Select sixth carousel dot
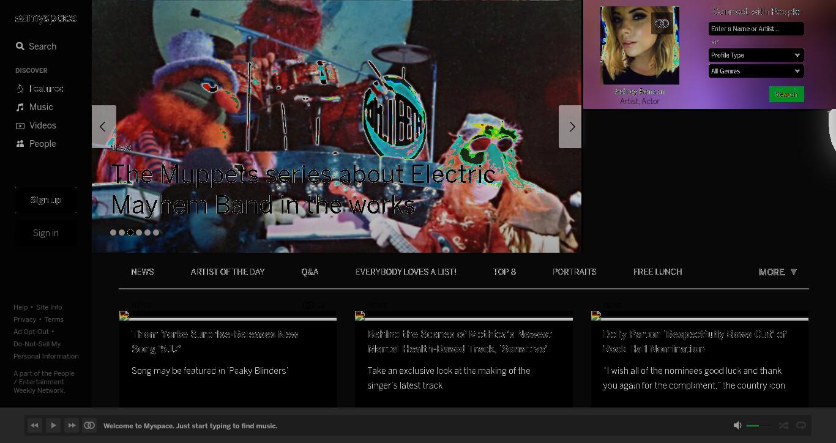Viewport: 836px width, 443px height. pyautogui.click(x=156, y=233)
